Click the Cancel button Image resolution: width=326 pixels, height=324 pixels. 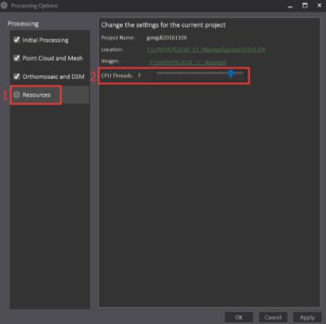(x=273, y=317)
